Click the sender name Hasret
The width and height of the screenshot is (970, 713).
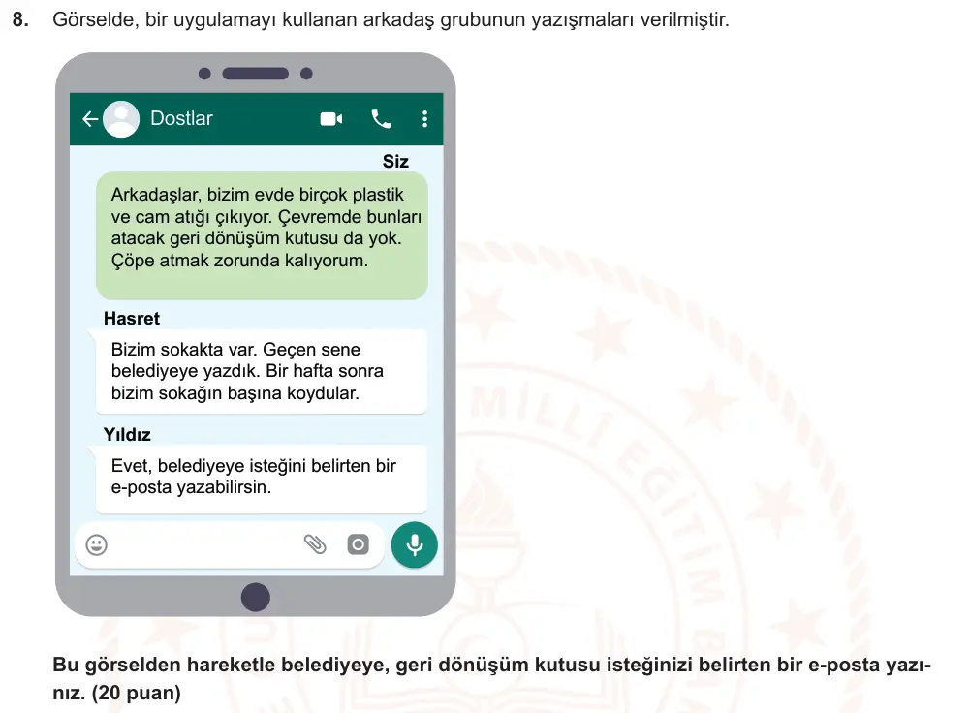tap(131, 319)
